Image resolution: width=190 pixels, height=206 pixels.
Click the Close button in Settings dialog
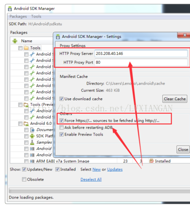click(183, 150)
